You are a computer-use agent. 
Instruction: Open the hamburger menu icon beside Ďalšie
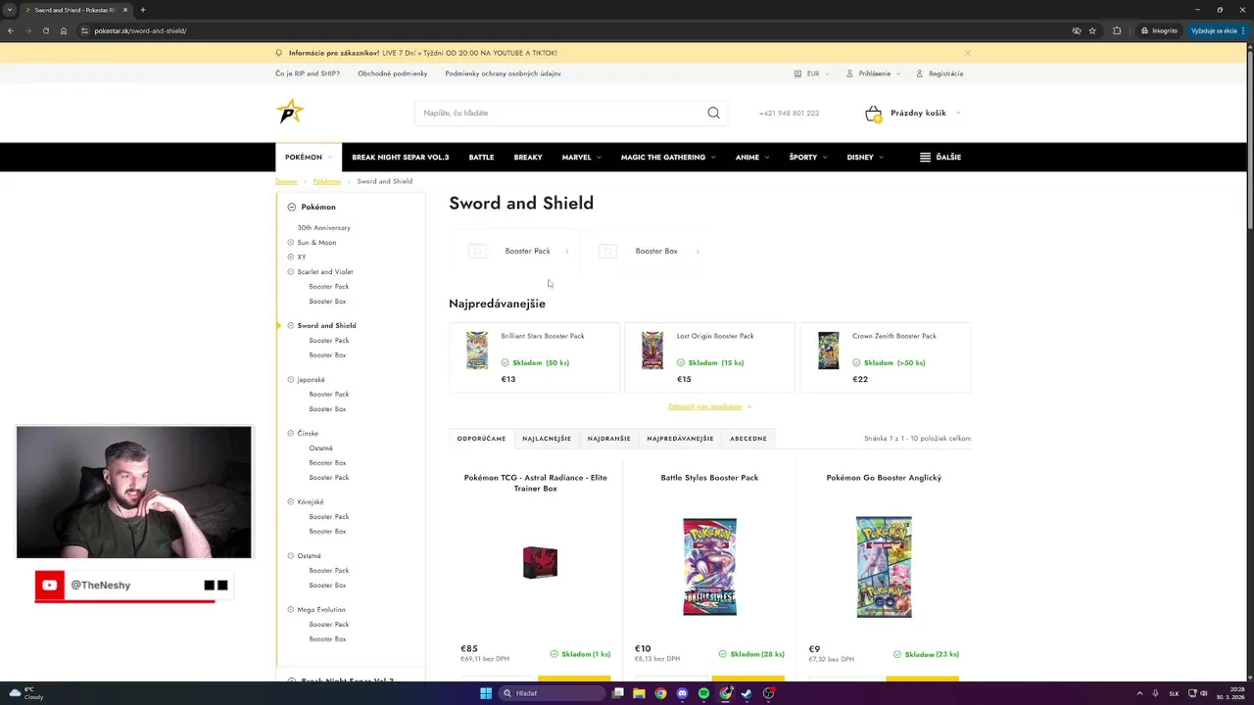tap(925, 157)
